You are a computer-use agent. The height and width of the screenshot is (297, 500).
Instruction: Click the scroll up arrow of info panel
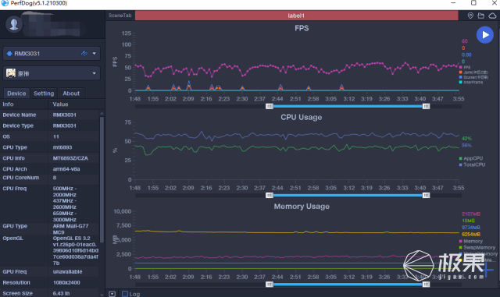102,113
